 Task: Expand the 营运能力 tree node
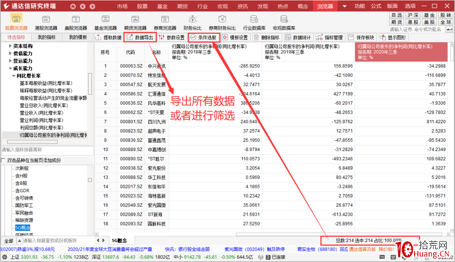tap(10, 61)
